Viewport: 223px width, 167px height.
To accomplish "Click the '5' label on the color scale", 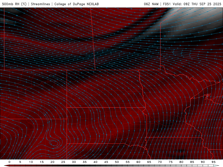I will 20,162.
